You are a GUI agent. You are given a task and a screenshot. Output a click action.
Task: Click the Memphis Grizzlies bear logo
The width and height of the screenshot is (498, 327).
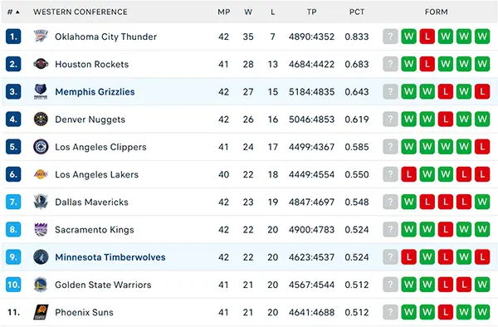coord(41,91)
